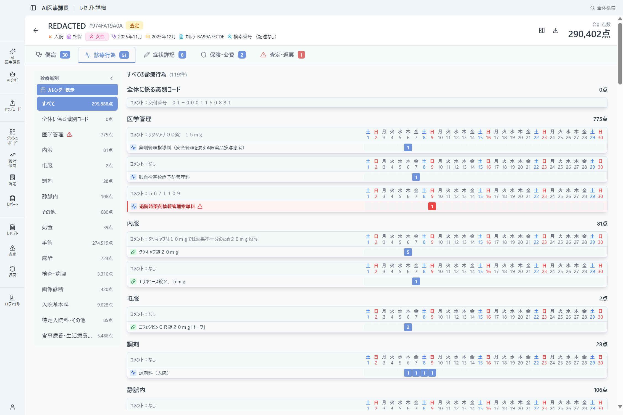Collapse the 診療識別 panel chevron
This screenshot has height=415, width=623.
[111, 78]
